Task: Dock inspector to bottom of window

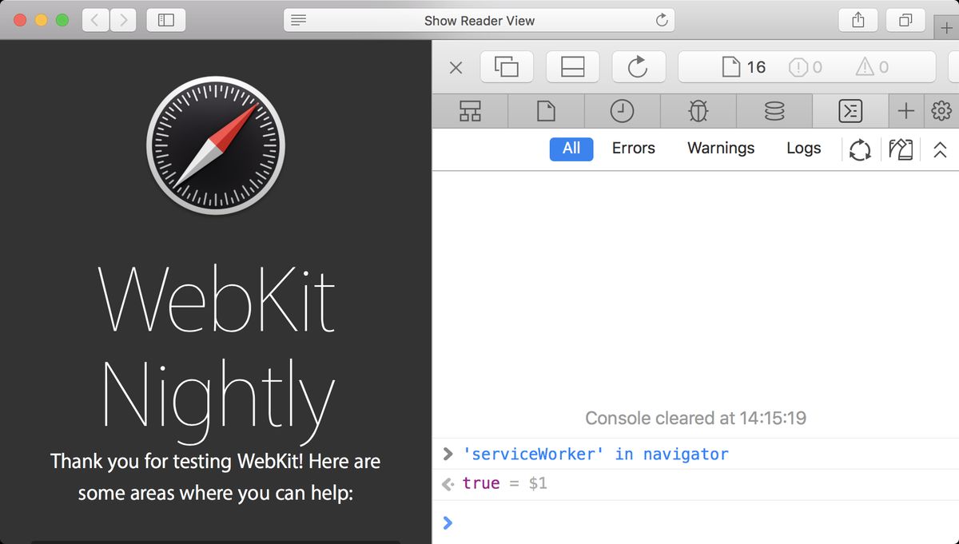Action: (572, 68)
